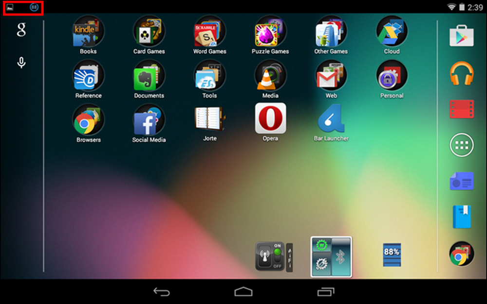The image size is (487, 304).
Task: Open the Books folder
Action: click(88, 32)
